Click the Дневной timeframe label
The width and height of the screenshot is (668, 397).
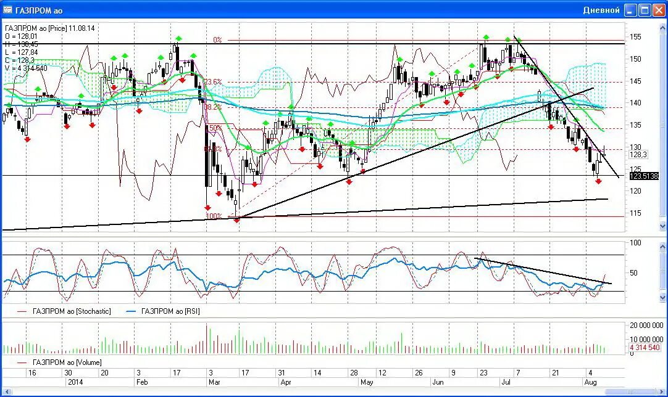[x=601, y=10]
